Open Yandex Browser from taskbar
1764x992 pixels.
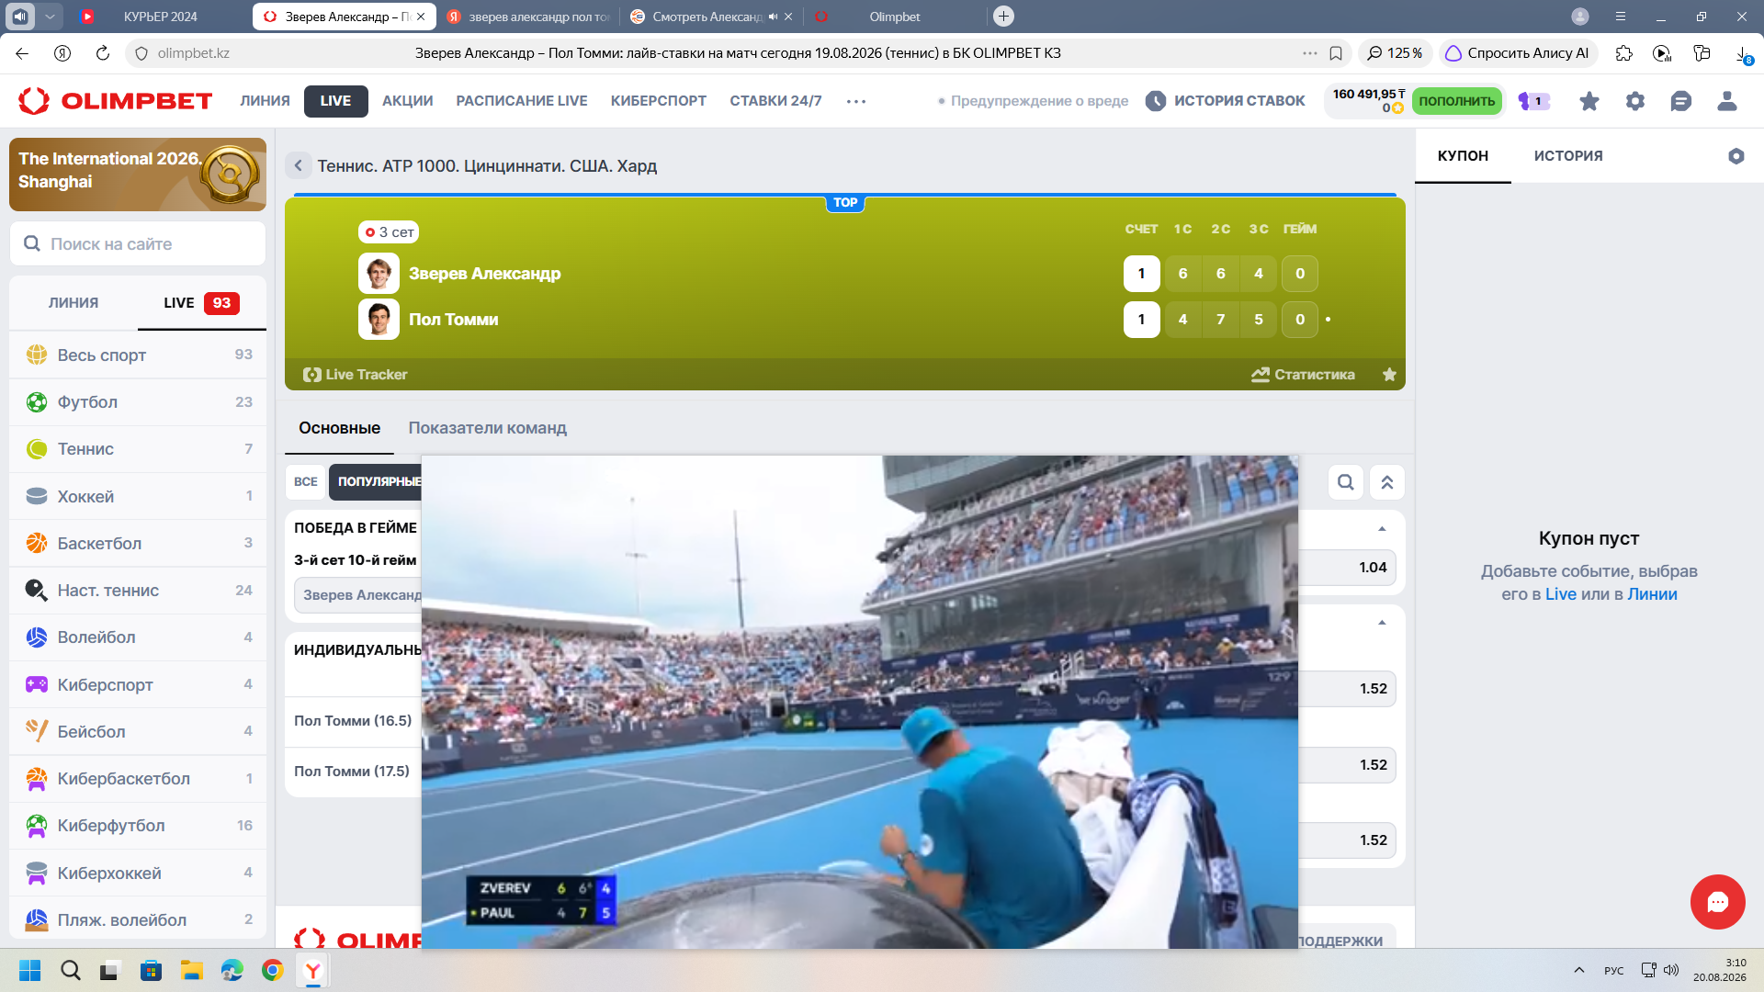click(x=313, y=970)
